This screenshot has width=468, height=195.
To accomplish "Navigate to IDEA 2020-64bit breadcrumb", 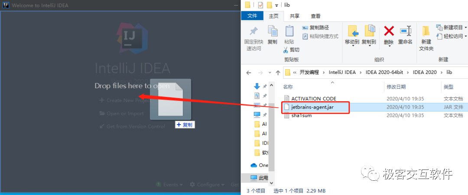I will pos(384,72).
